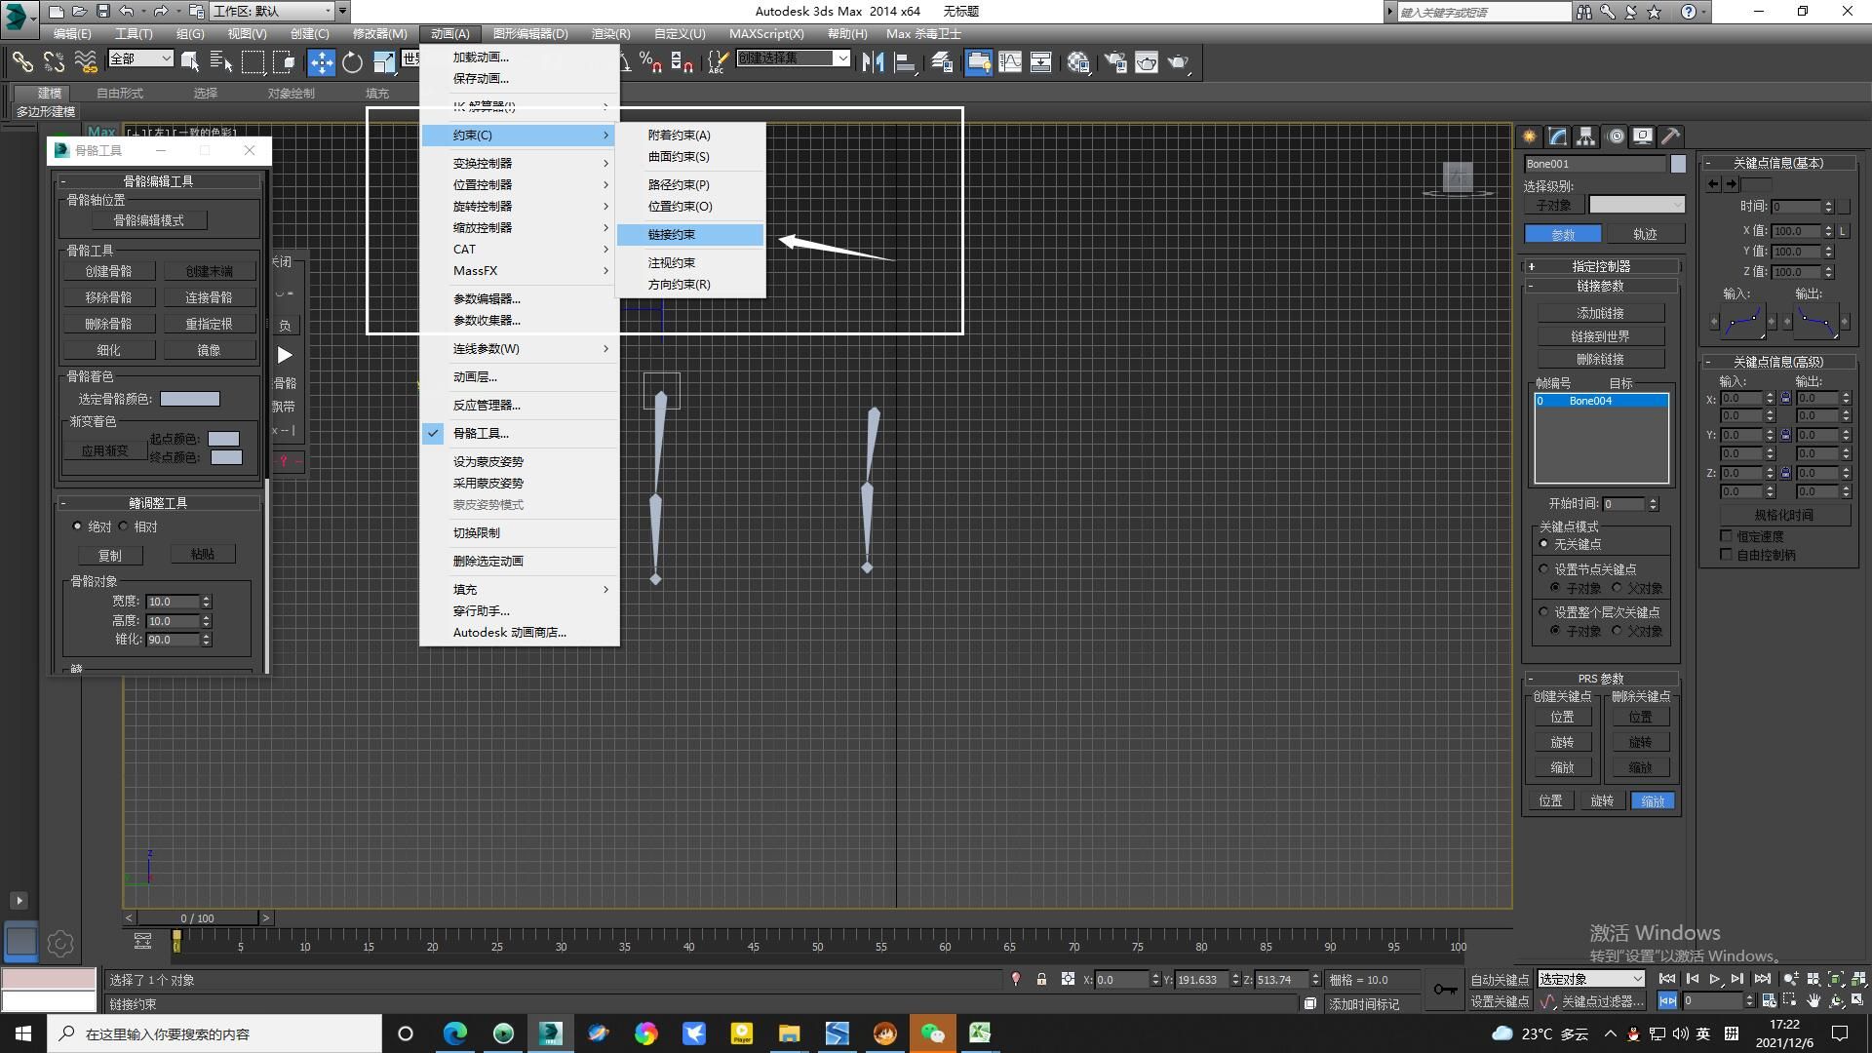Open the 全部 selection filter dropdown
Viewport: 1872px width, 1053px height.
click(140, 59)
